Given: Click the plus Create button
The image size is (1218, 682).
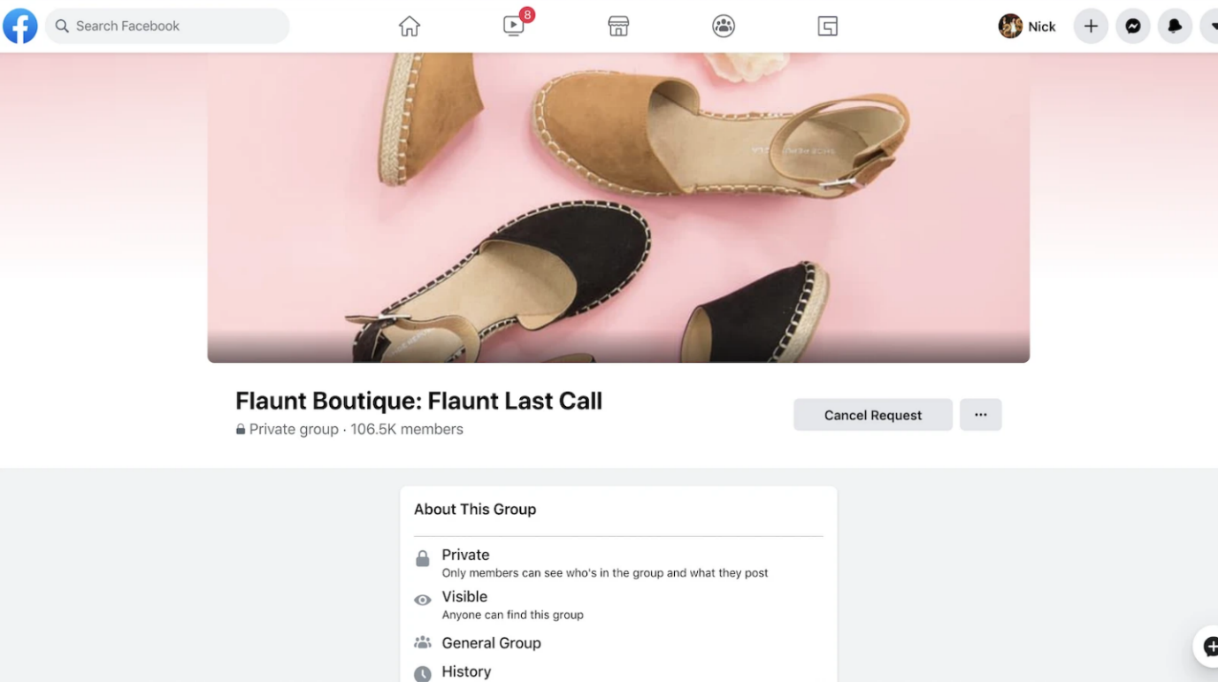Looking at the screenshot, I should click(x=1091, y=27).
